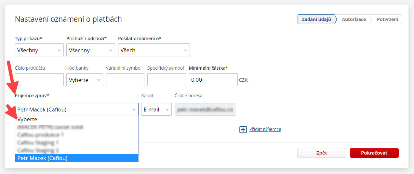
Task: Choose Petr Macek (Caflou) from list
Action: 76,158
